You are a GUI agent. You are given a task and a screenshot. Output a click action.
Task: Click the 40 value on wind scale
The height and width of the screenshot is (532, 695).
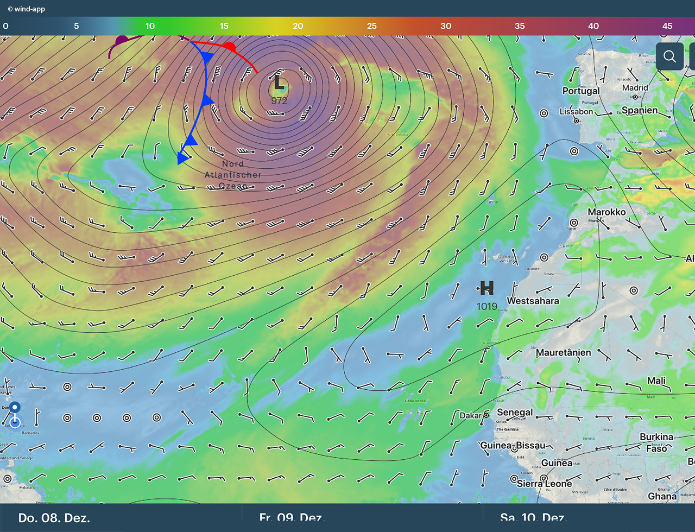click(x=593, y=26)
